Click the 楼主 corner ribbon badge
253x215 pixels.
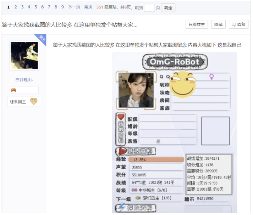(42, 39)
